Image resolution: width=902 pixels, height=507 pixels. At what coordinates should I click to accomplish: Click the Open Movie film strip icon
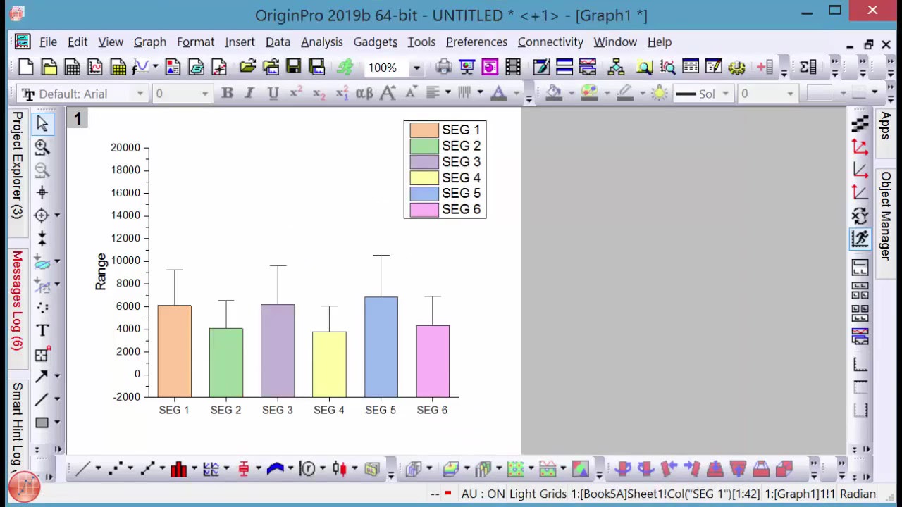coord(513,68)
